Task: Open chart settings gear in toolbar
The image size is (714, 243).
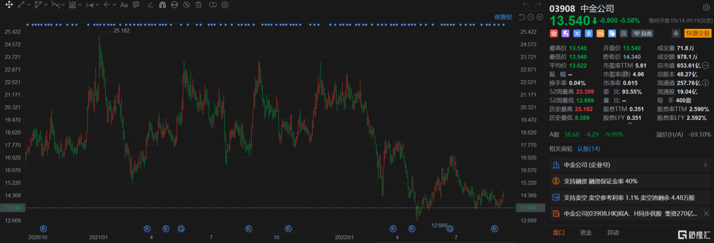Action: [225, 5]
